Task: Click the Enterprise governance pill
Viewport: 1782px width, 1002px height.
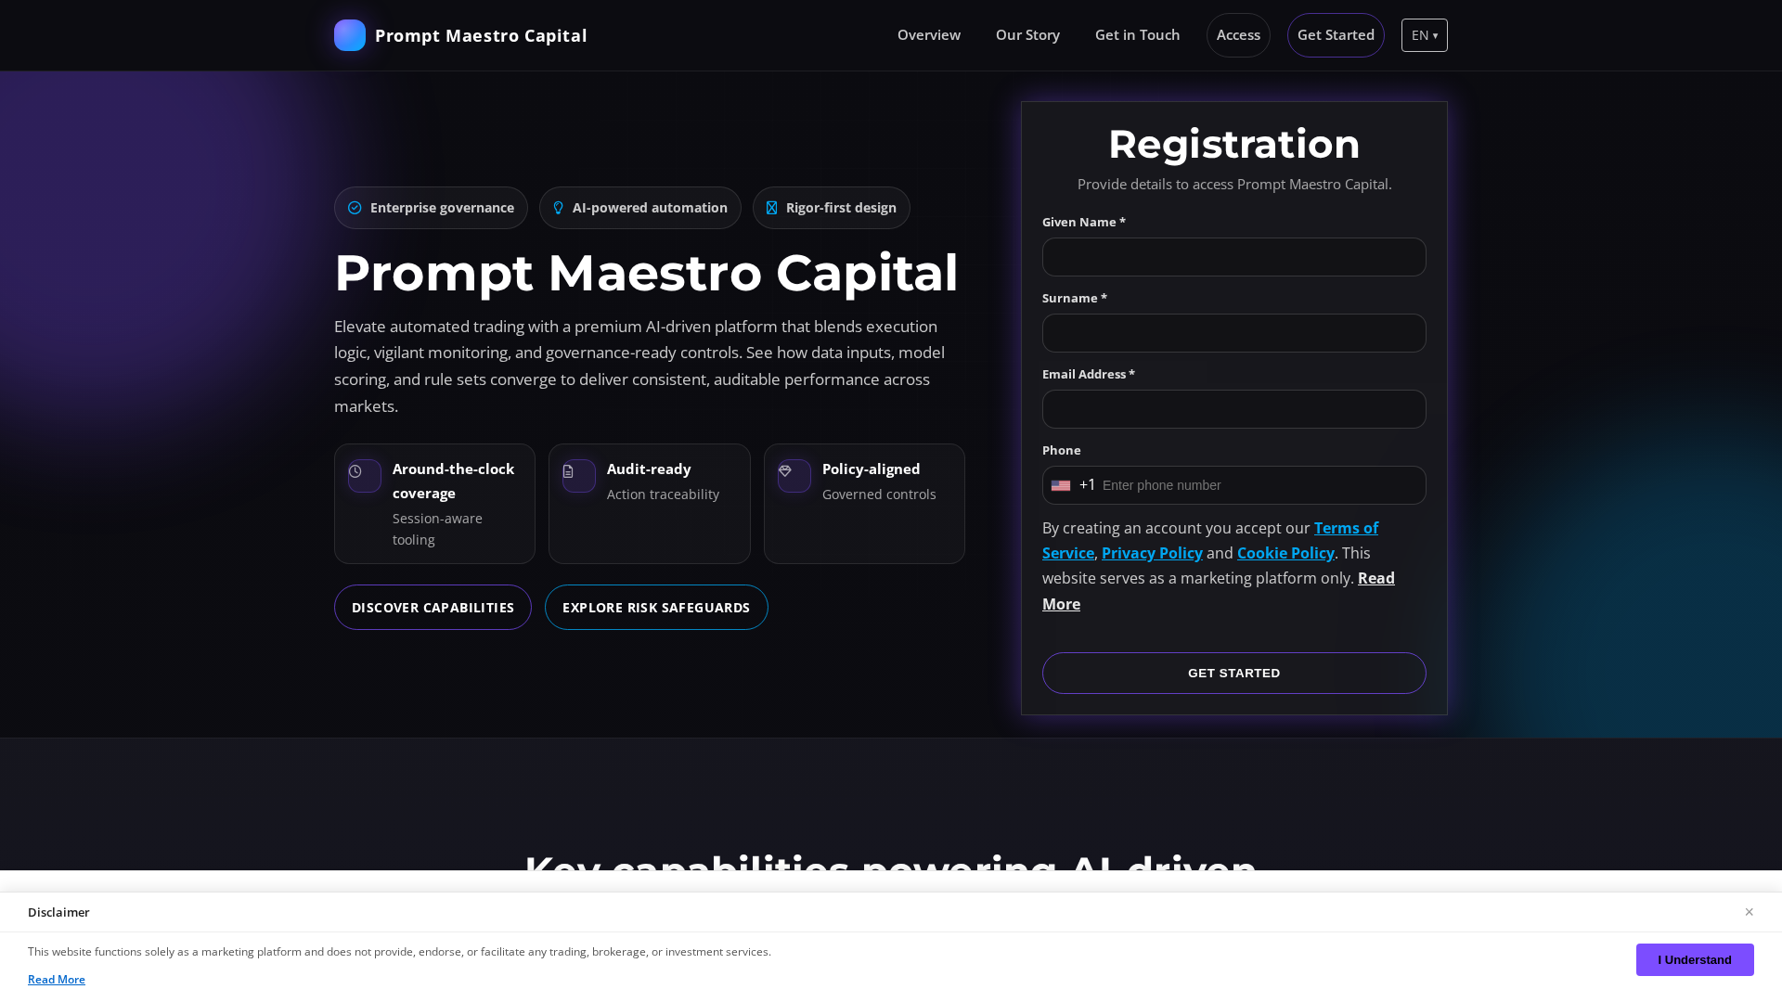Action: click(431, 208)
